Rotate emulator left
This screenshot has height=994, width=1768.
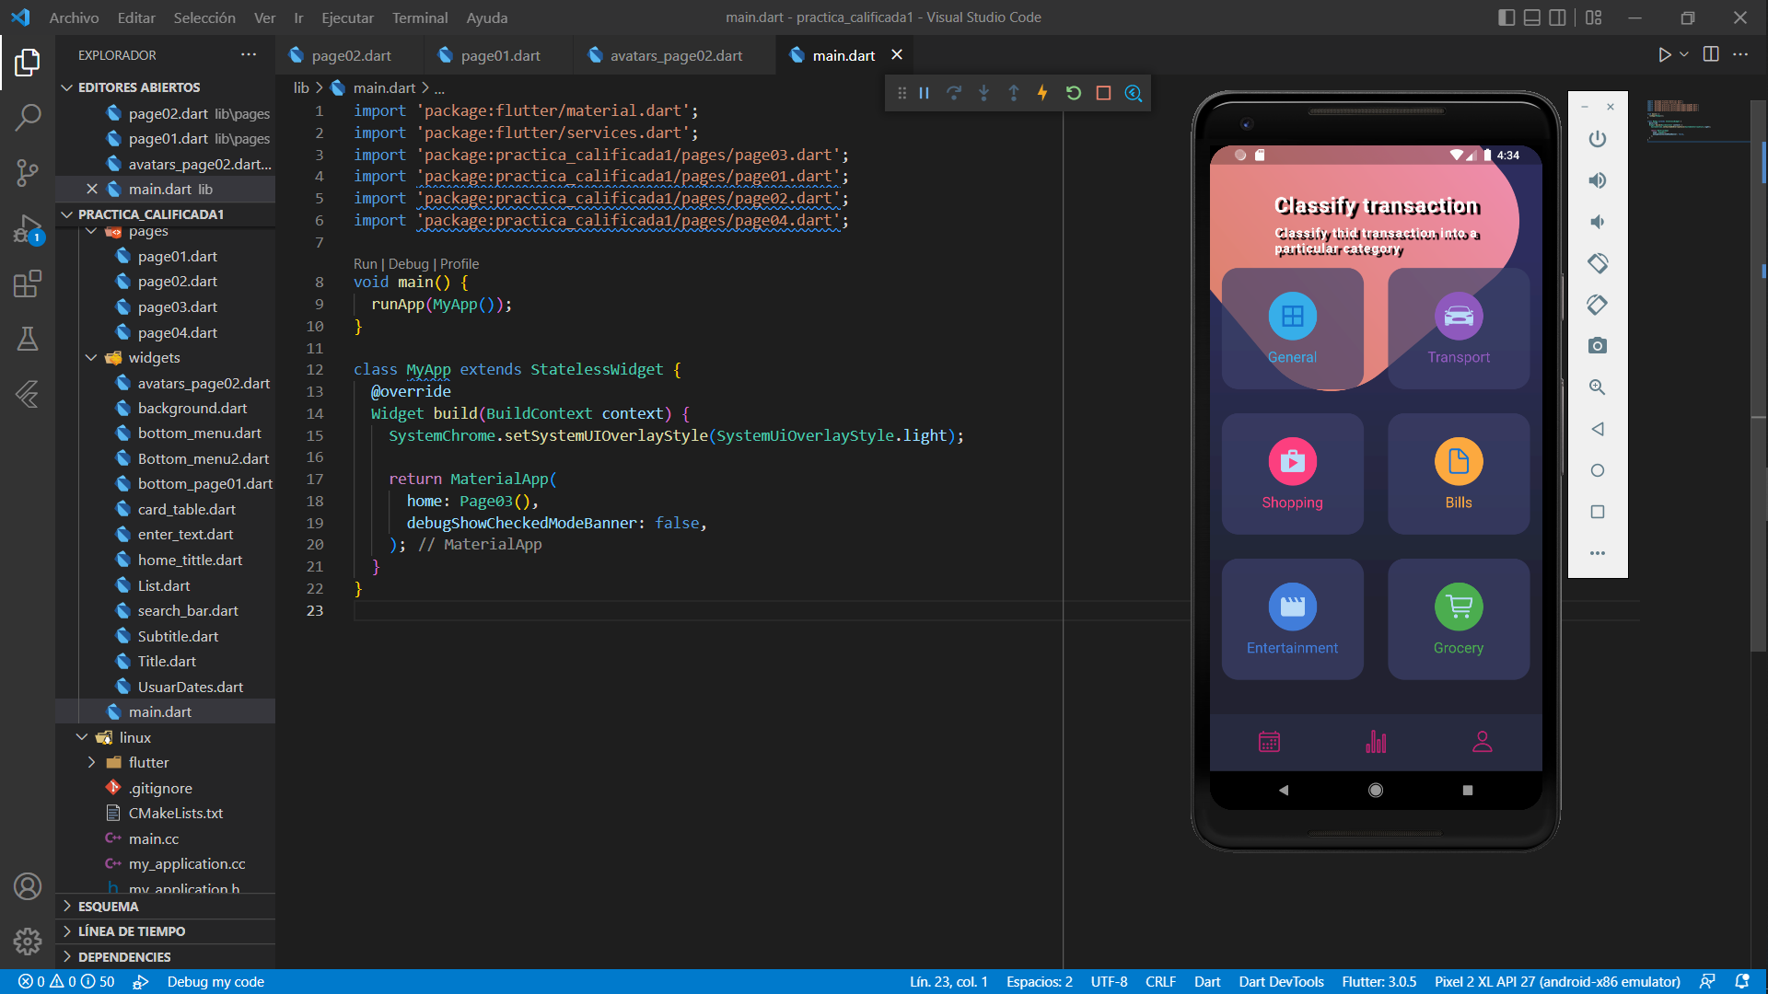coord(1598,263)
